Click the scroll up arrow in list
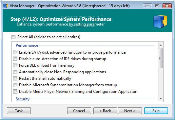 coord(161,45)
